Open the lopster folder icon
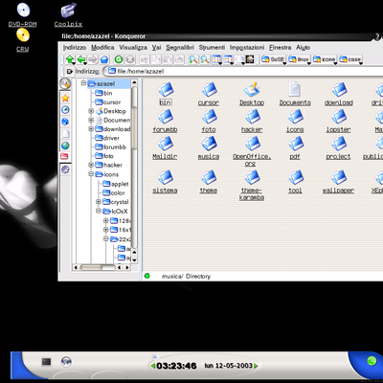Screen dimensions: 383x383 [339, 121]
